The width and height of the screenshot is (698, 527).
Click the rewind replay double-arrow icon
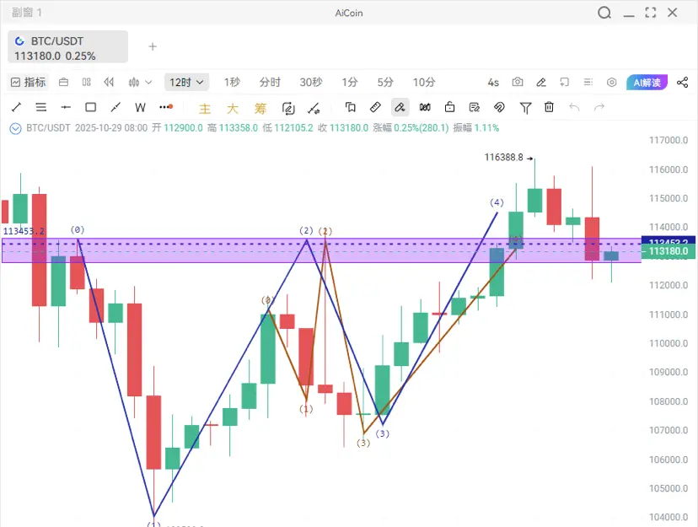coord(109,83)
